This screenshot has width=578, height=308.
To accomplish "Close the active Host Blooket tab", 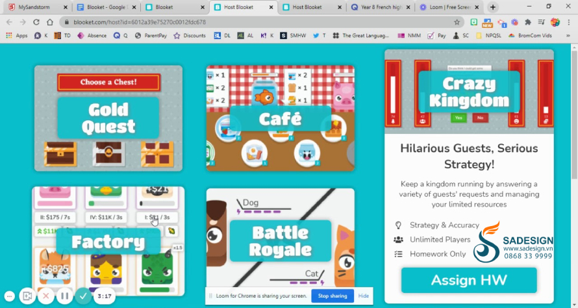I will tap(271, 7).
